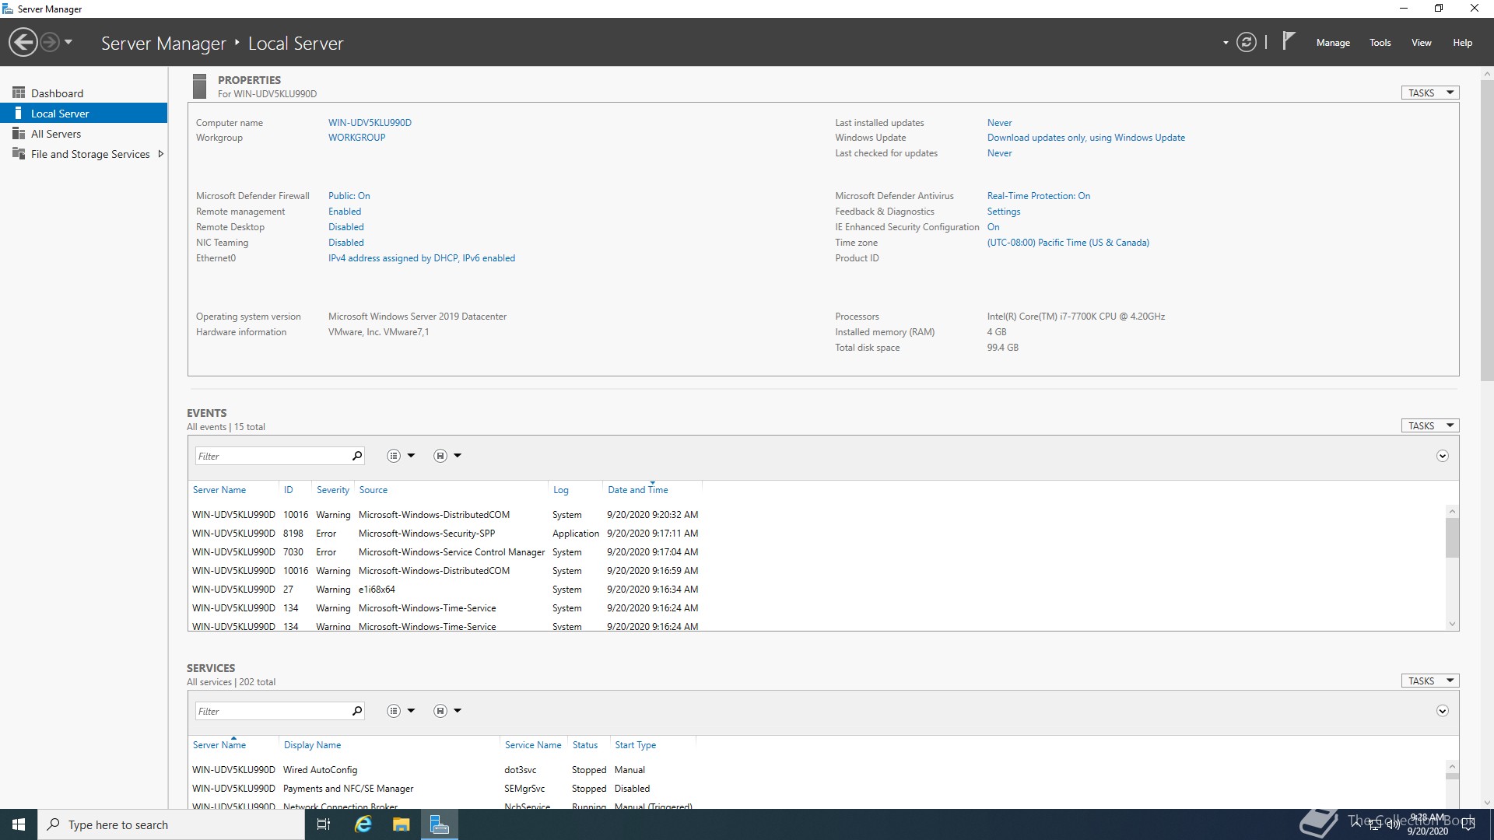Open the Services save query icon
This screenshot has width=1494, height=840.
(x=440, y=711)
